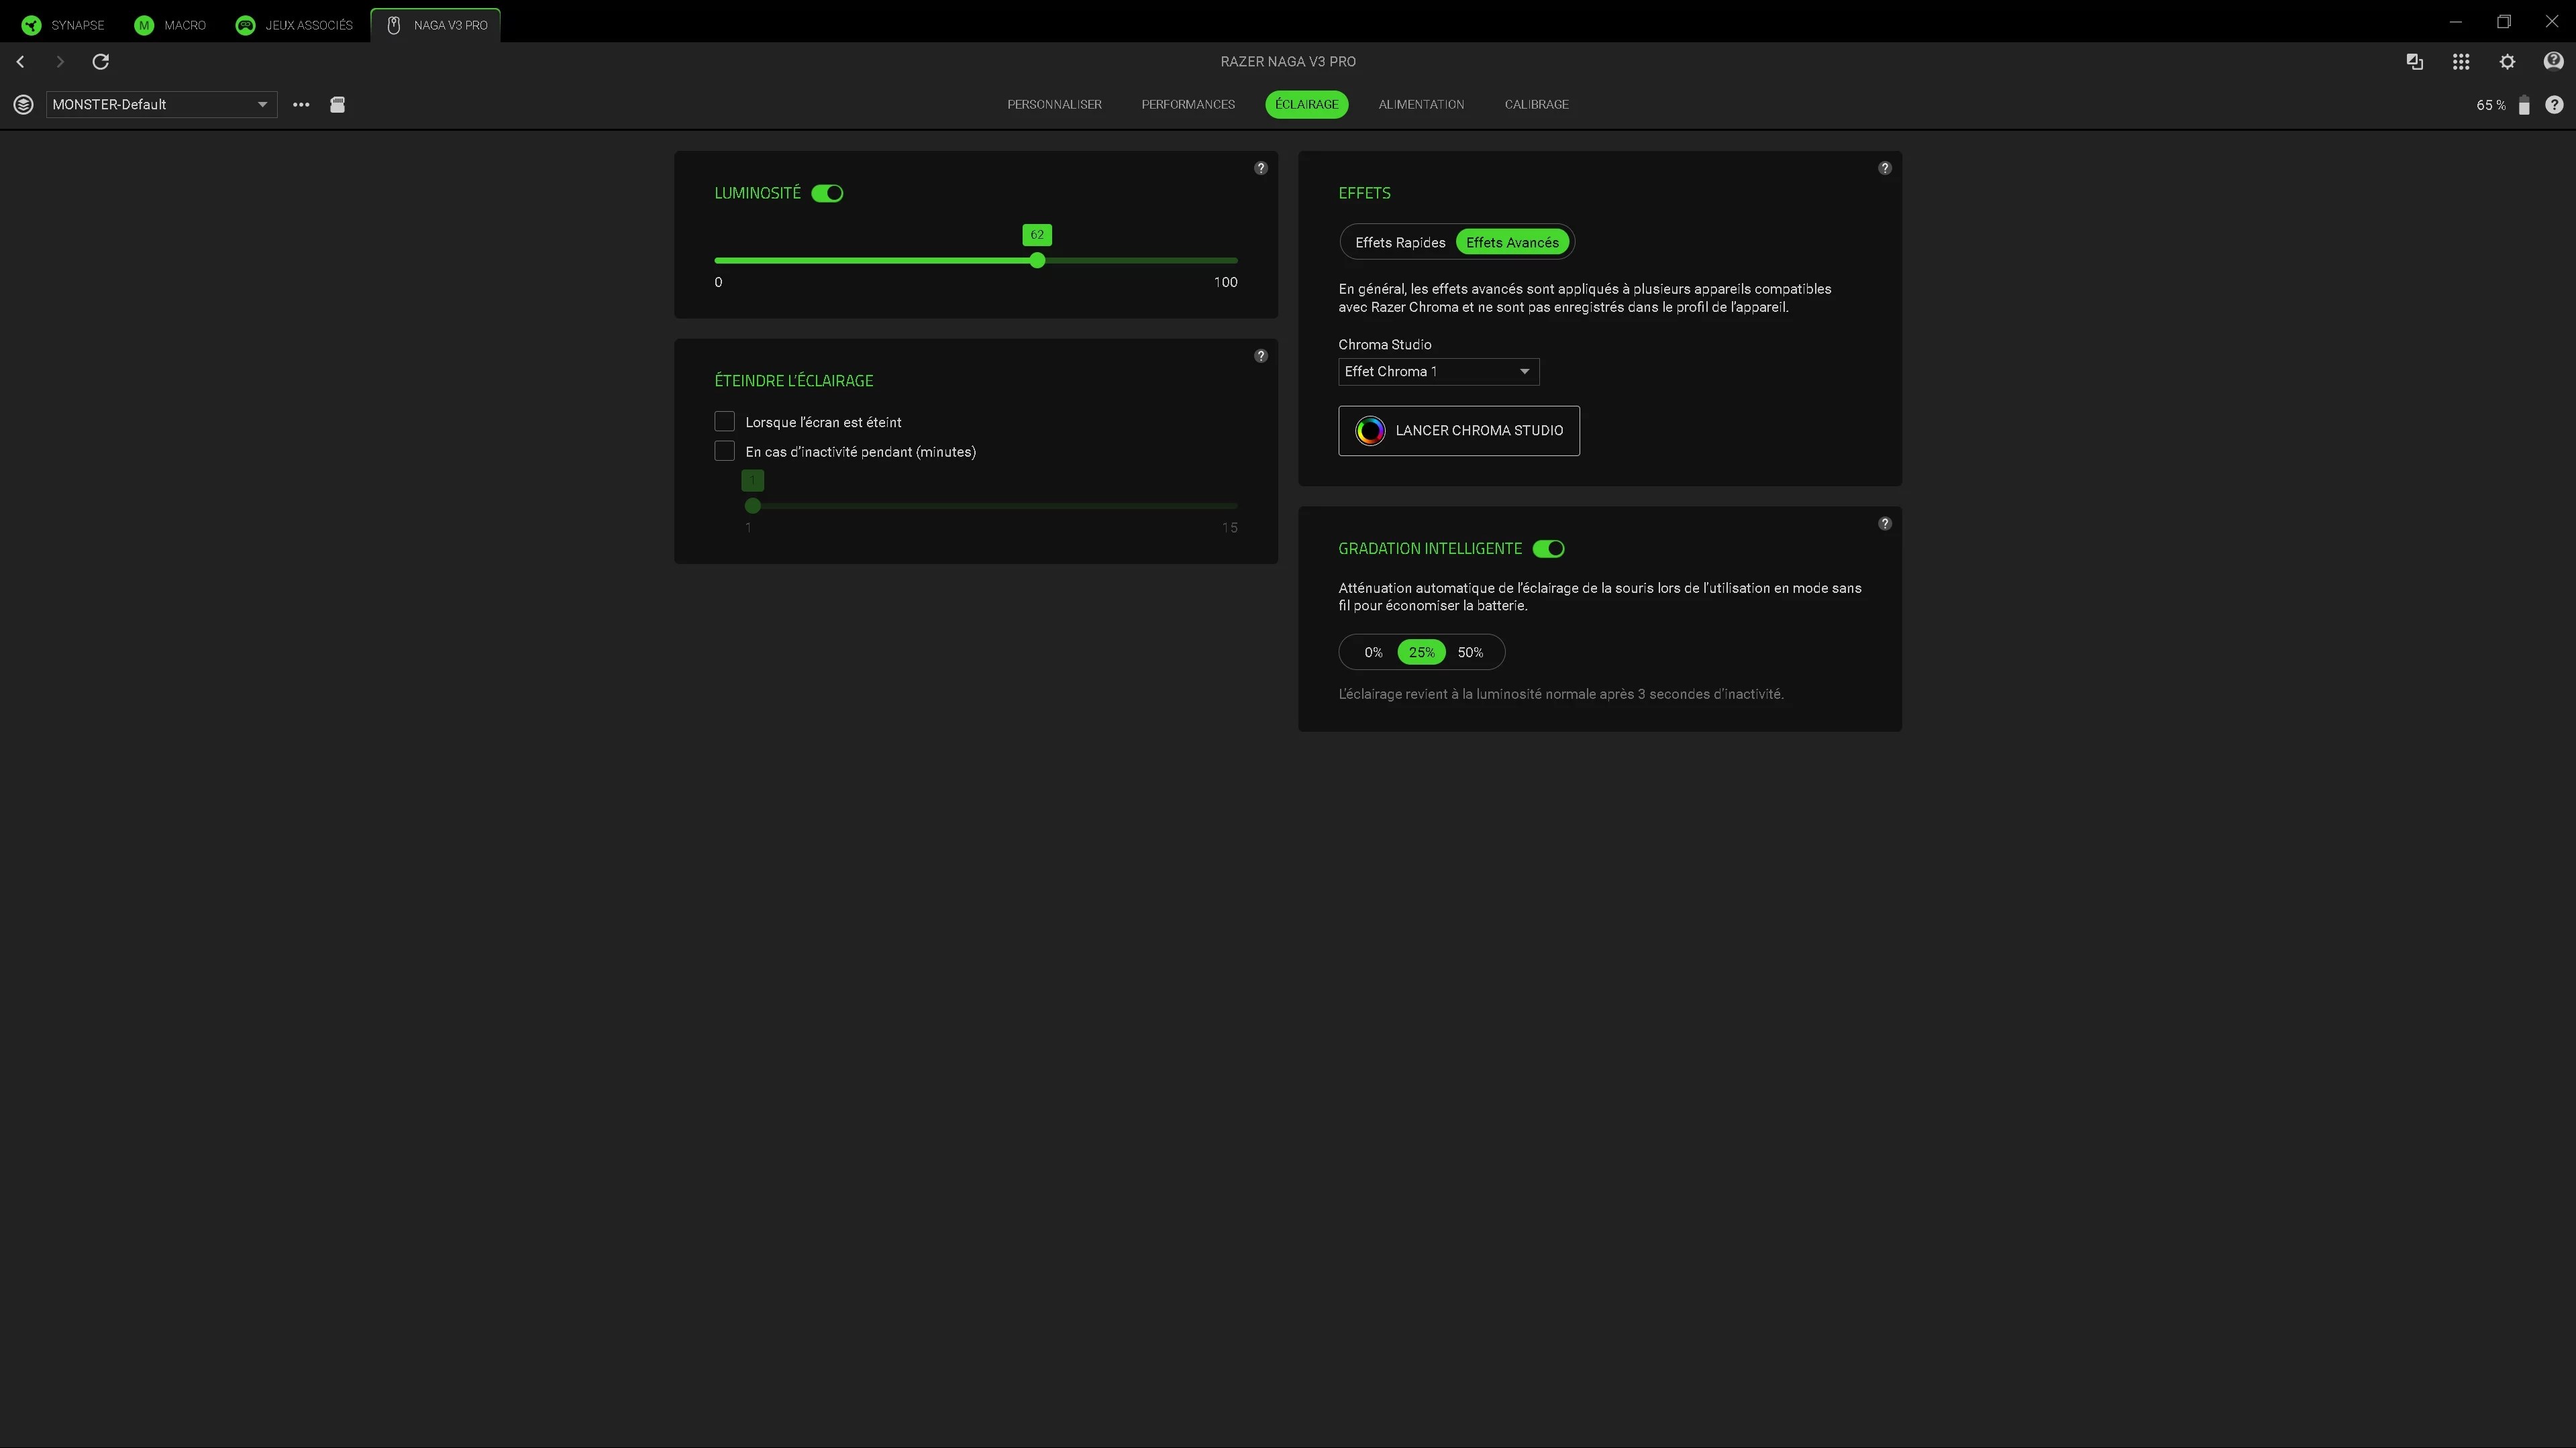The image size is (2576, 1448).
Task: Set smart dimming to 50%
Action: click(1470, 653)
